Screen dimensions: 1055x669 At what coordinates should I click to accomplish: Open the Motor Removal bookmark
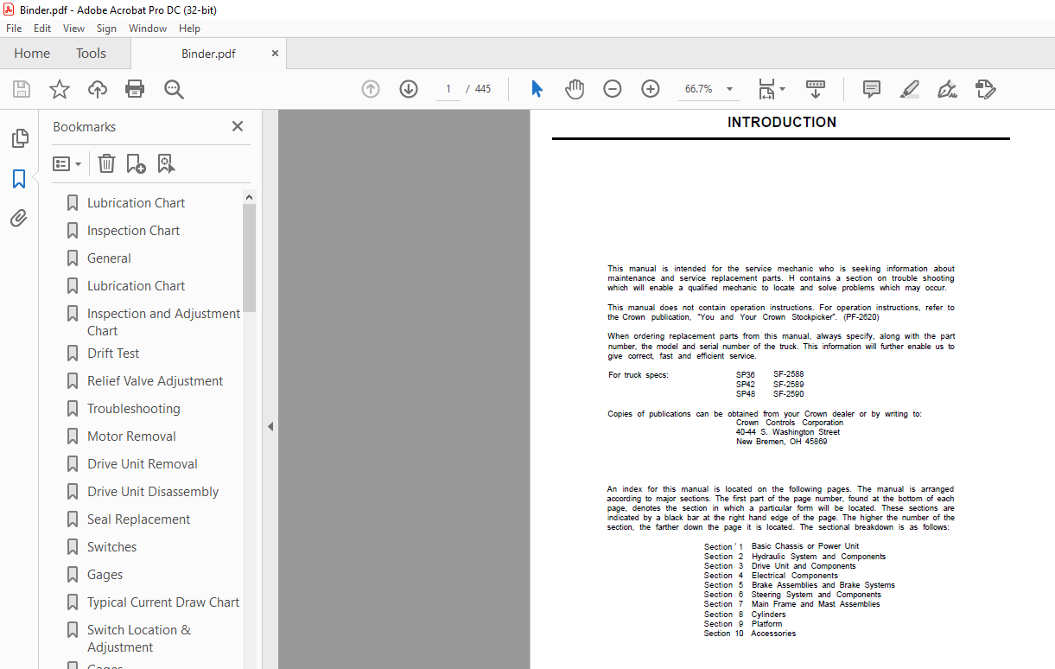pyautogui.click(x=131, y=436)
